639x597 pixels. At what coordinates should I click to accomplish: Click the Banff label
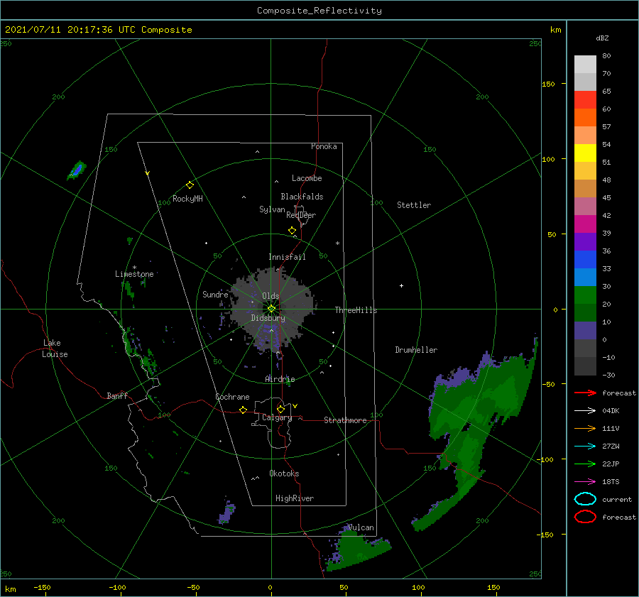pyautogui.click(x=117, y=395)
